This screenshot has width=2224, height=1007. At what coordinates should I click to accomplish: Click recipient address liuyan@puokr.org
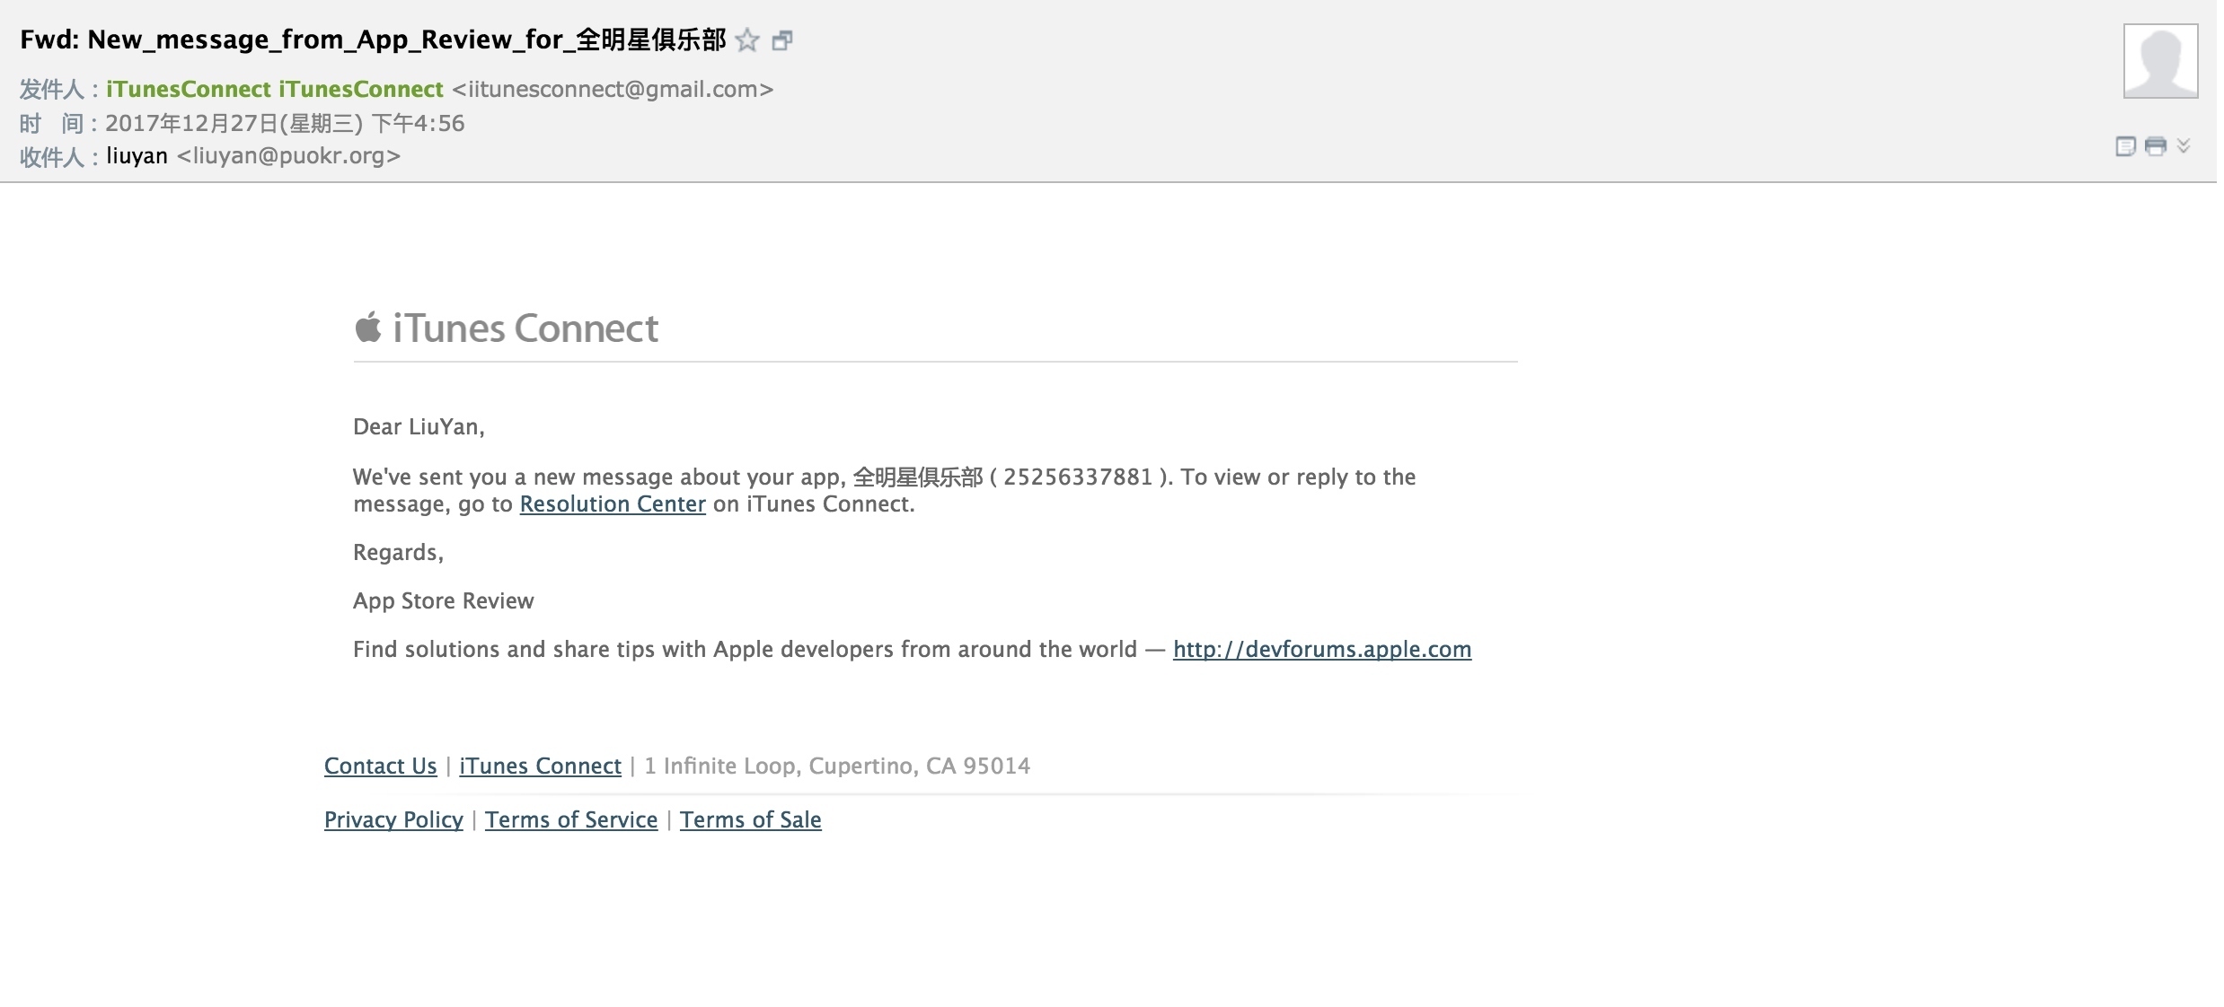coord(289,156)
